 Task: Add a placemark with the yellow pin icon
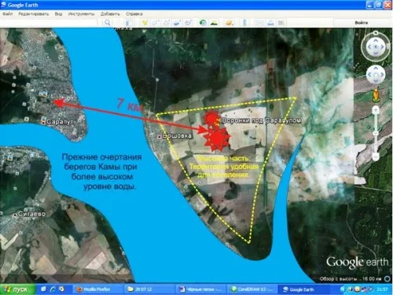click(145, 23)
